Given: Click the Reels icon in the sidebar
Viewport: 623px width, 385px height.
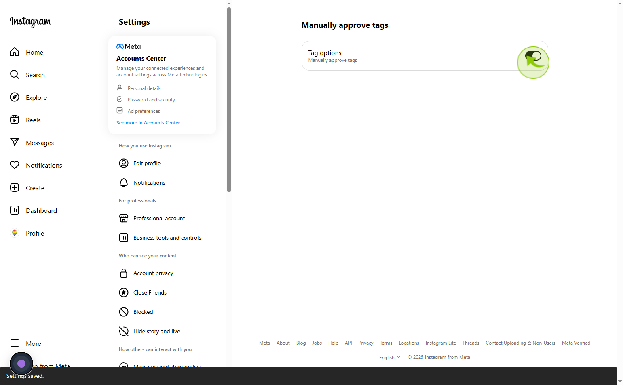Looking at the screenshot, I should [x=15, y=120].
